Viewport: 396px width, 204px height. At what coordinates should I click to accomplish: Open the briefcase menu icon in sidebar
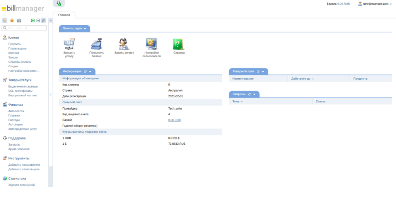19,21
